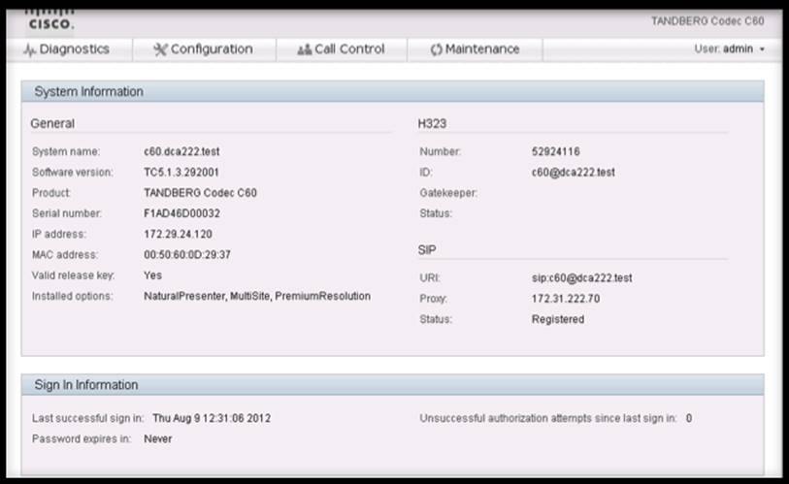
Task: Select the serial number F1AD46D00032
Action: tap(181, 213)
